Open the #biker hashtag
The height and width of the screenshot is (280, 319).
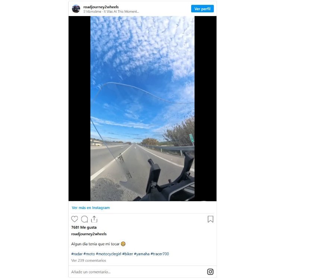click(x=127, y=254)
